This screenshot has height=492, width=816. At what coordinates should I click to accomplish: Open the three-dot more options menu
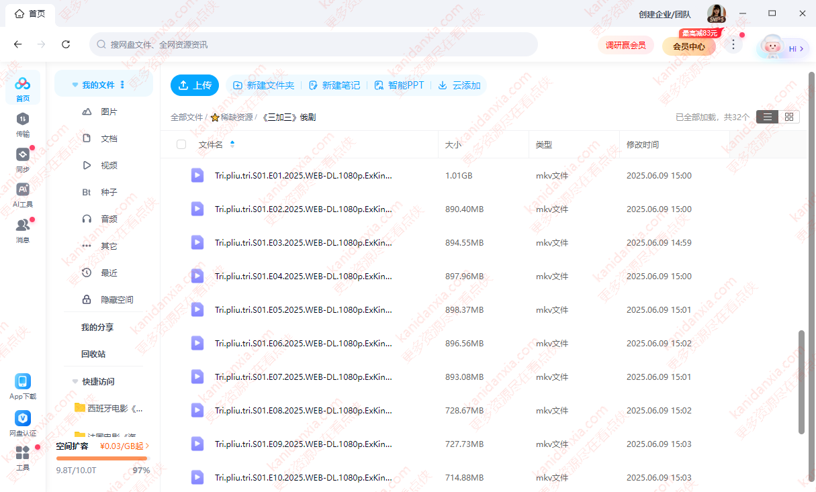(733, 43)
